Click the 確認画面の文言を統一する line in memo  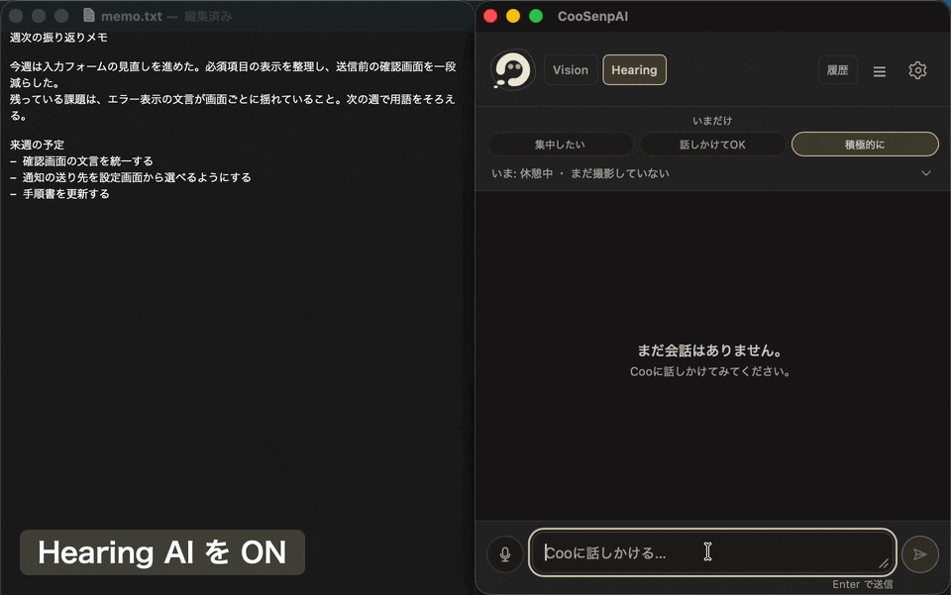tap(81, 161)
